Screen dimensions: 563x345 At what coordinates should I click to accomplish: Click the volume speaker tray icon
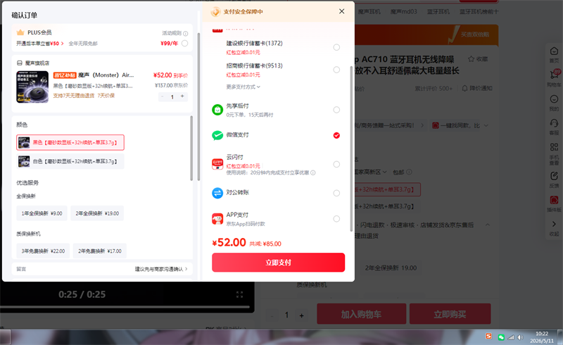(520, 337)
